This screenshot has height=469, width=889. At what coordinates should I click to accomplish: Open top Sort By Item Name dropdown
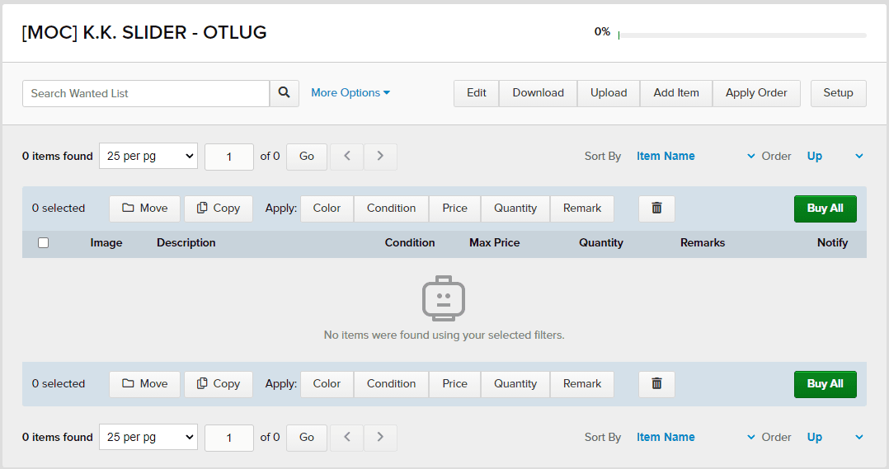point(695,157)
